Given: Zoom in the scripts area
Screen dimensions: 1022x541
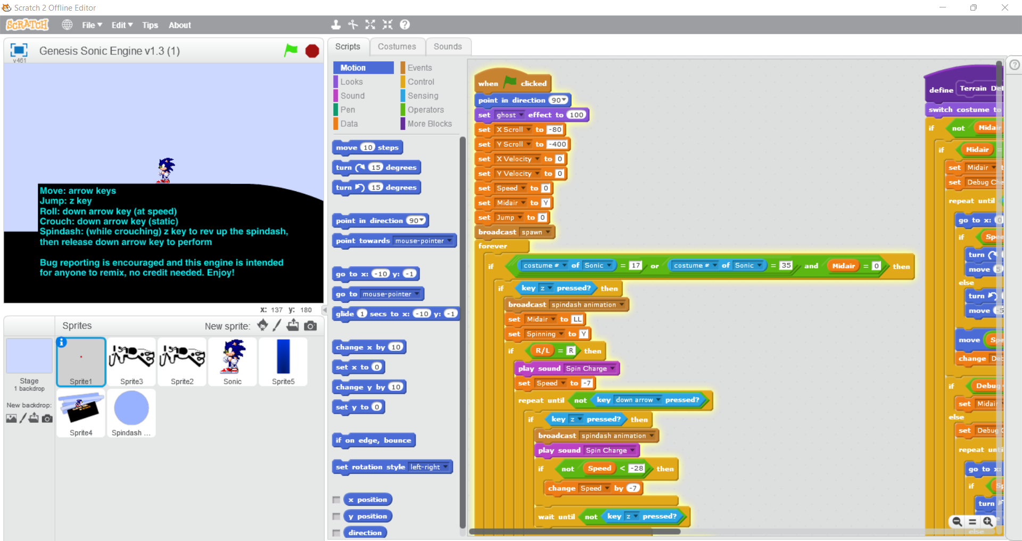Looking at the screenshot, I should pos(988,522).
